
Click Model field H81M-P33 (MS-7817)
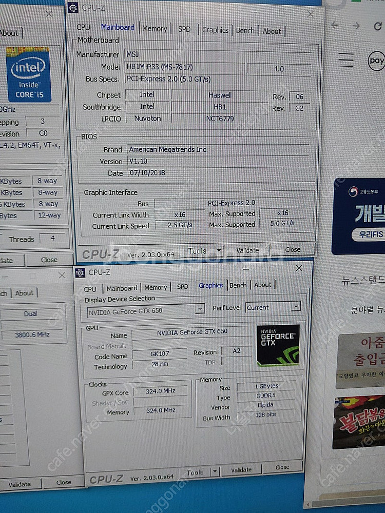point(185,67)
